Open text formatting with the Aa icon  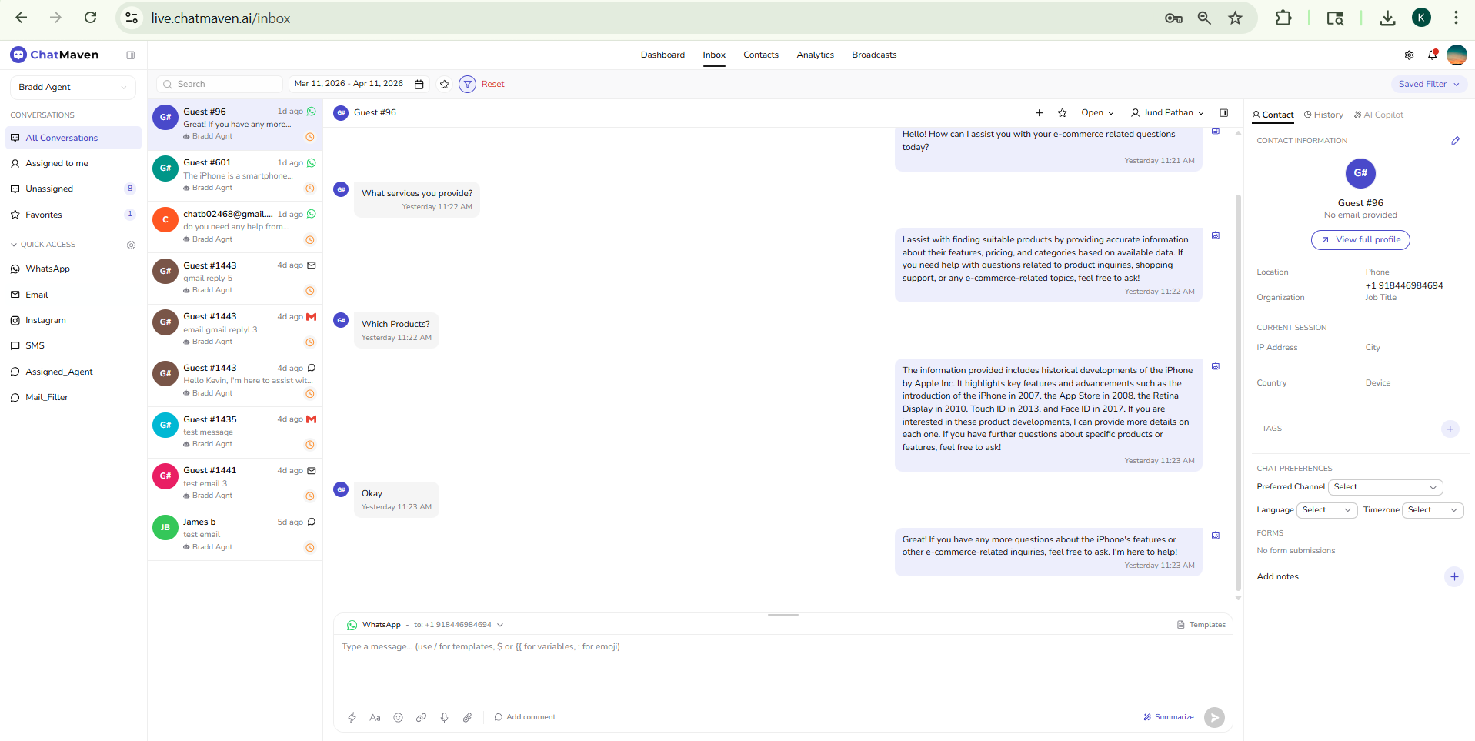(375, 716)
